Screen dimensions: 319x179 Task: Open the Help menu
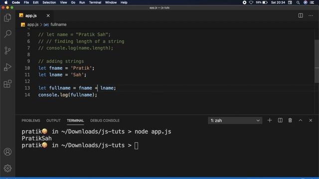click(124, 2)
